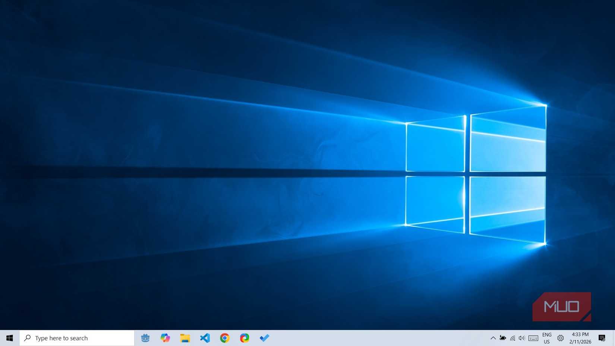
Task: Open File Explorer from the taskbar
Action: pos(185,338)
